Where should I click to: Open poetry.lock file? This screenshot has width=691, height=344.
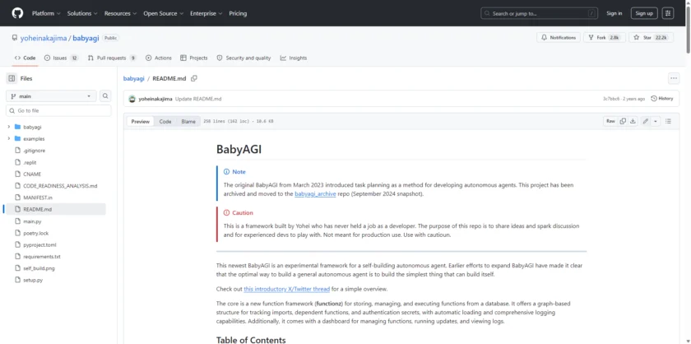[35, 233]
